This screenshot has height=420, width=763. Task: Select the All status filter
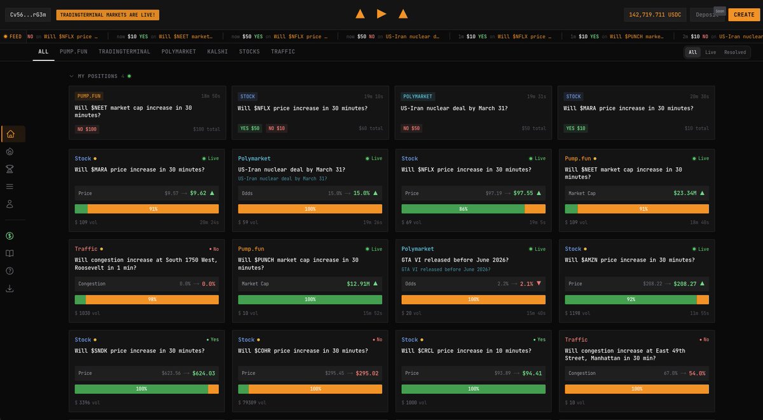click(693, 52)
